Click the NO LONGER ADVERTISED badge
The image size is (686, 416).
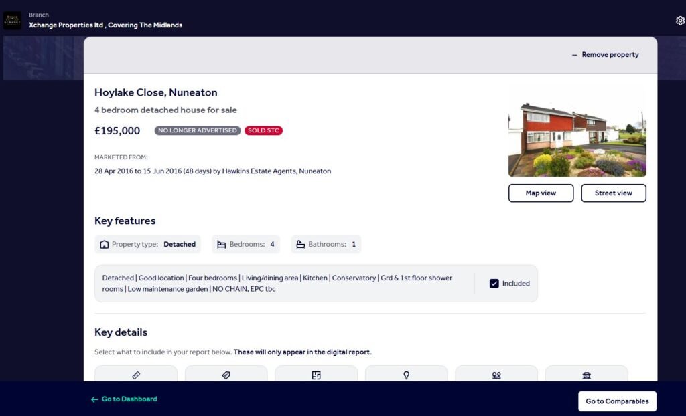(x=198, y=131)
